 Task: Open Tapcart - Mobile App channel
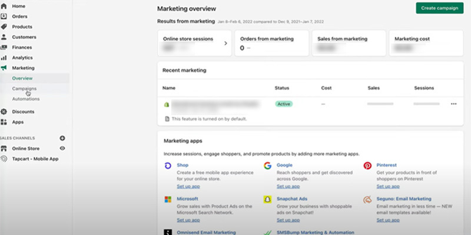pos(35,159)
